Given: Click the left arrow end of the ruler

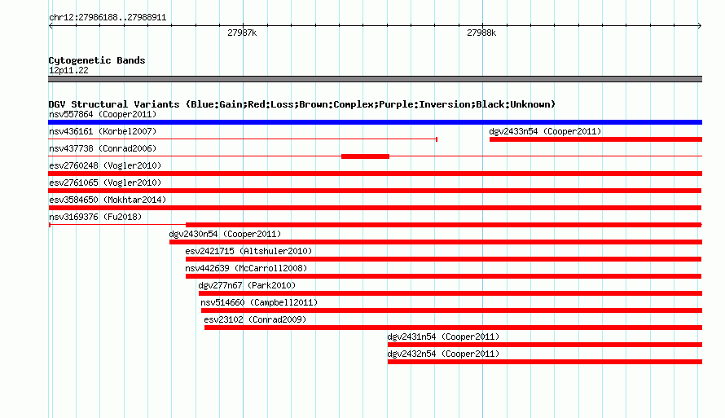Looking at the screenshot, I should pos(51,26).
